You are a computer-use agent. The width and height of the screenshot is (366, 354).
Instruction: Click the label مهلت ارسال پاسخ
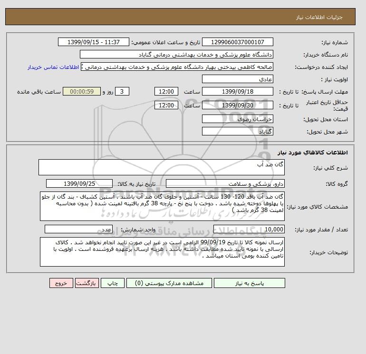point(325,92)
